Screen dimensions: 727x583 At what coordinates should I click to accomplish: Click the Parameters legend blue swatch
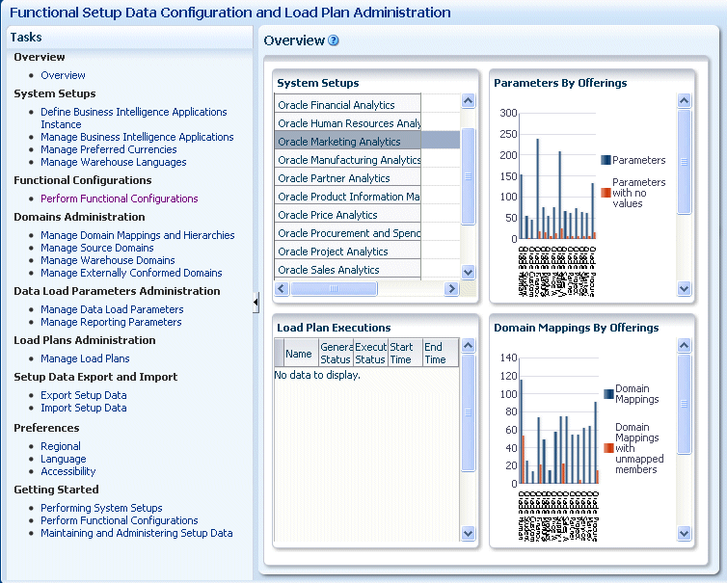click(606, 160)
